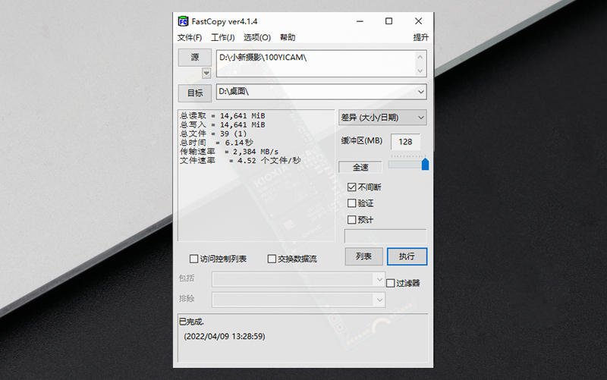This screenshot has height=380, width=607.
Task: Enable the 交换数据流 checkbox
Action: click(272, 259)
